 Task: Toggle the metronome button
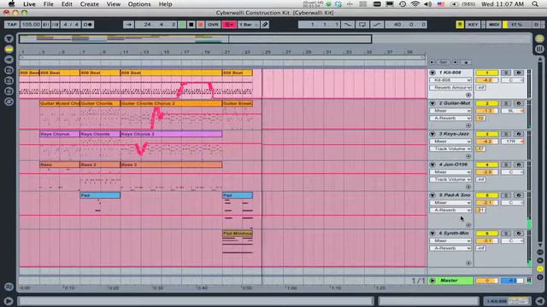coord(88,25)
